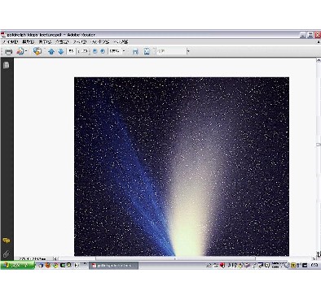The height and width of the screenshot is (299, 321).
Task: Open the File menu in menu bar
Action: pyautogui.click(x=10, y=42)
